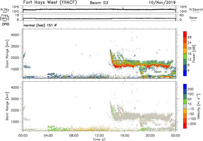Click the red top of Power colorbar
This screenshot has height=141, width=203.
coord(185,34)
